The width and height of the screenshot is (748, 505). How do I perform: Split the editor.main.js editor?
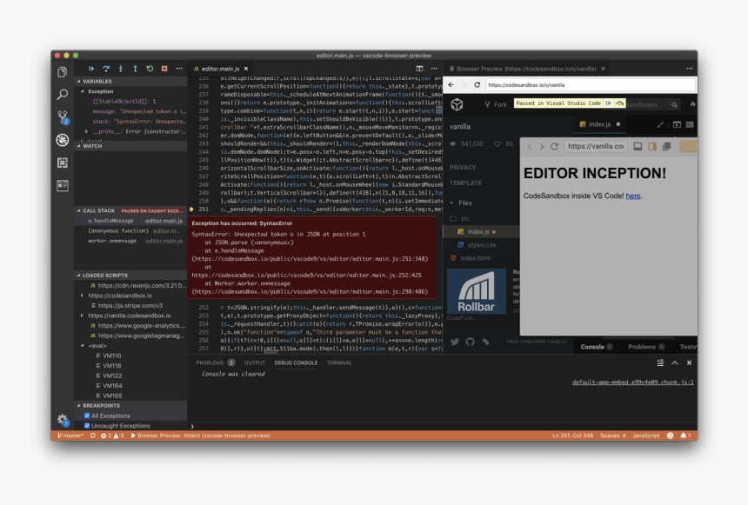click(419, 69)
